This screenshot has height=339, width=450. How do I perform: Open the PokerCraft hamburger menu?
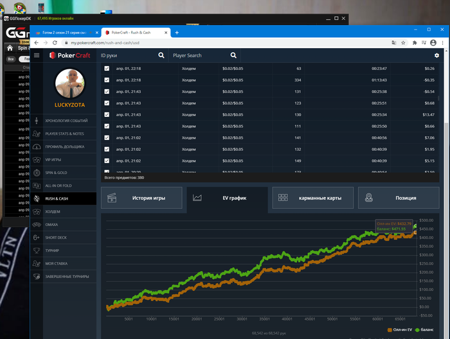coord(37,55)
